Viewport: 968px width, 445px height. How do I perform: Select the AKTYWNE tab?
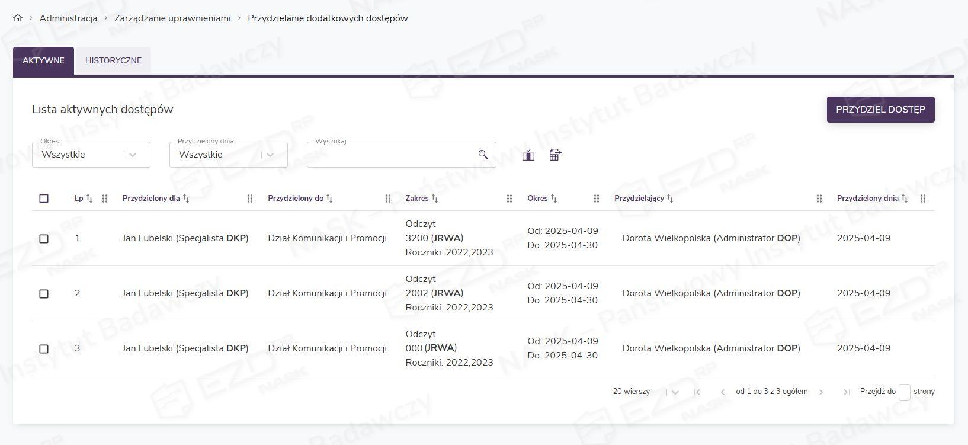click(x=43, y=60)
